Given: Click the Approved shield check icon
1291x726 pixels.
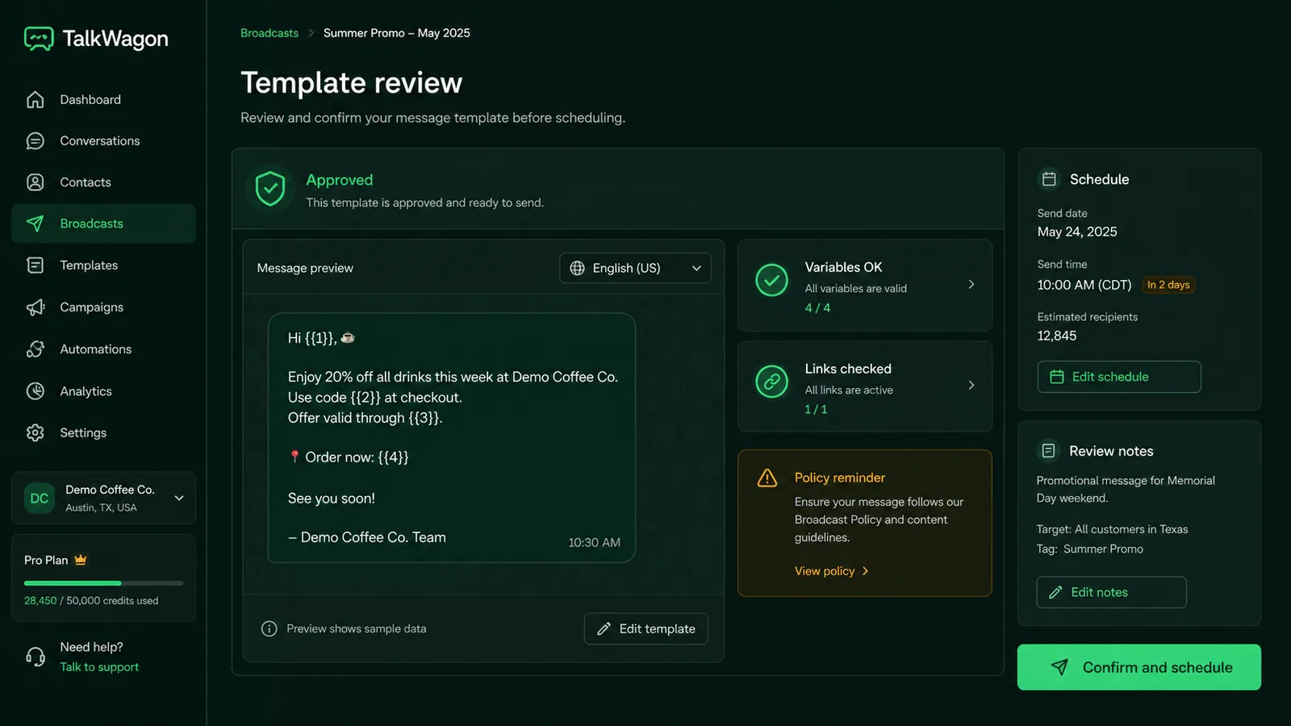Looking at the screenshot, I should coord(270,189).
